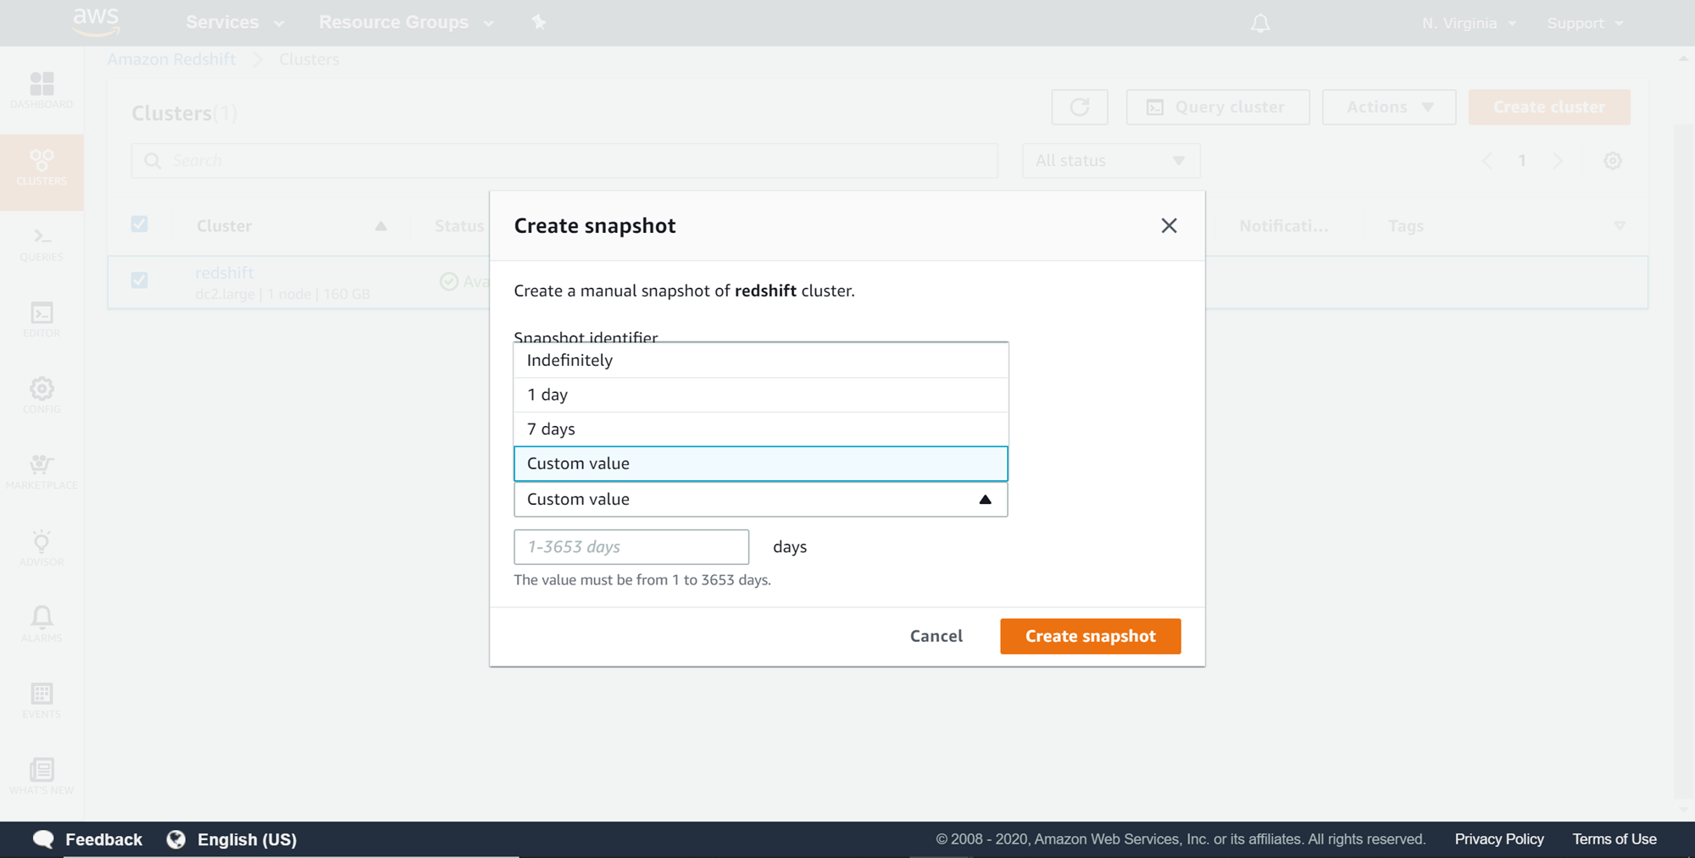
Task: Open the Advisor recommendations
Action: point(42,549)
